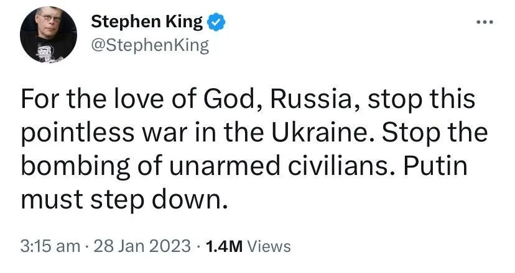Screen dimensions: 515x273
Task: Click the blue verified checkmark badge
Action: [x=215, y=24]
